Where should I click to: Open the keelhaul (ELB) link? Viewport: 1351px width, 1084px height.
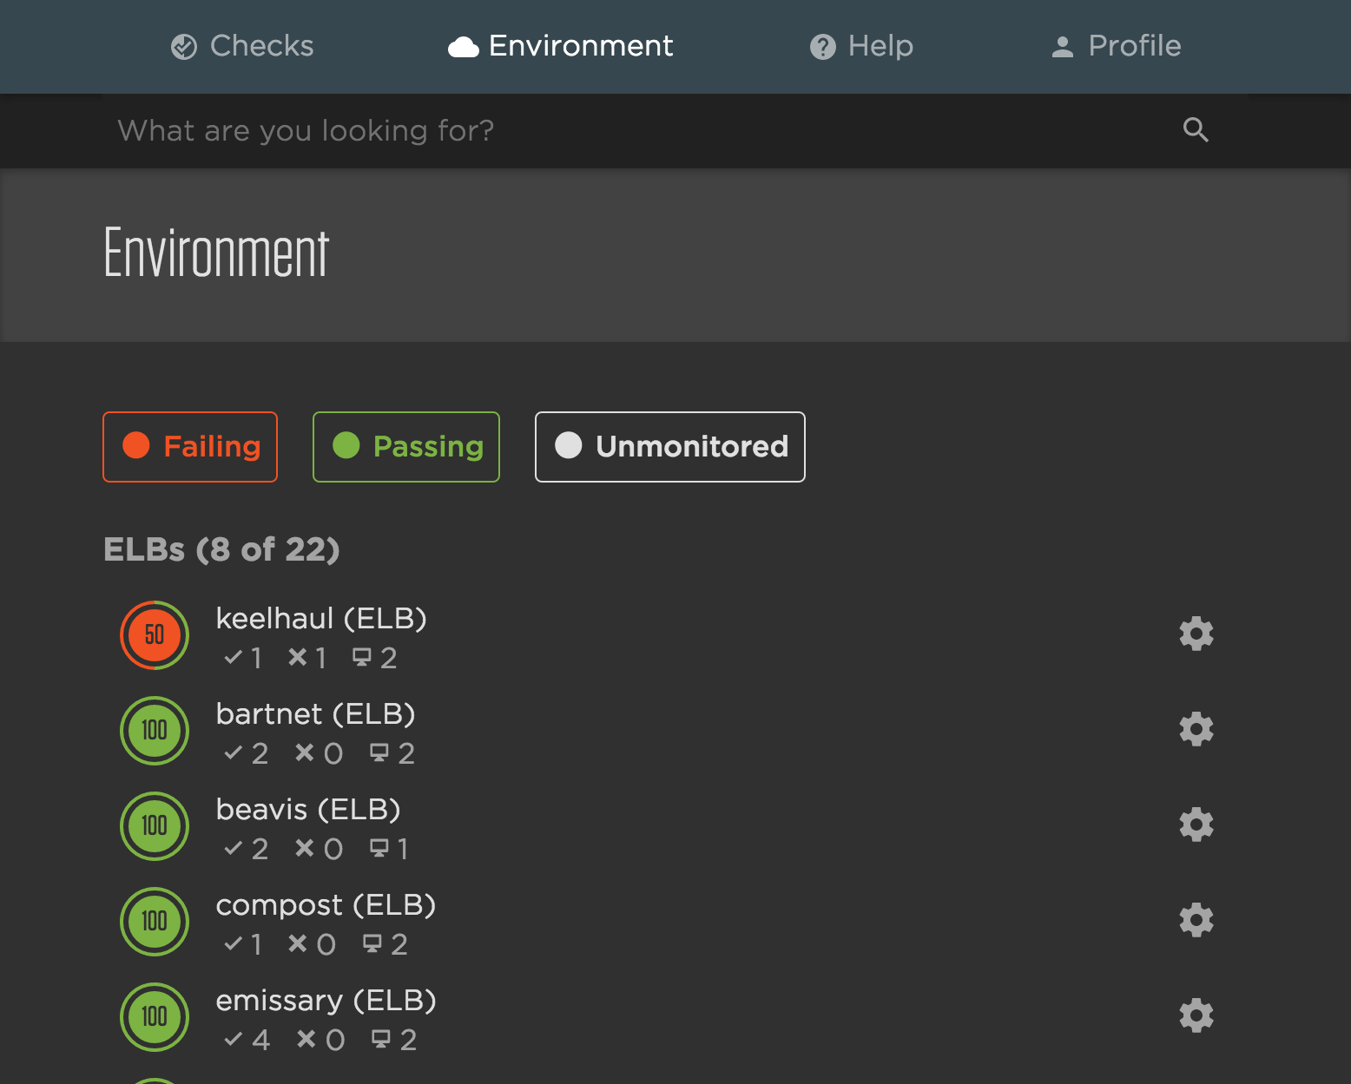[321, 619]
